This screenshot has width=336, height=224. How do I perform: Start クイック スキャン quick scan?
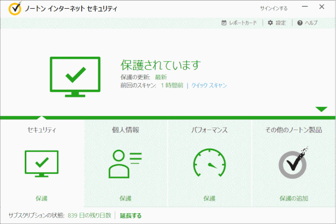(x=209, y=85)
